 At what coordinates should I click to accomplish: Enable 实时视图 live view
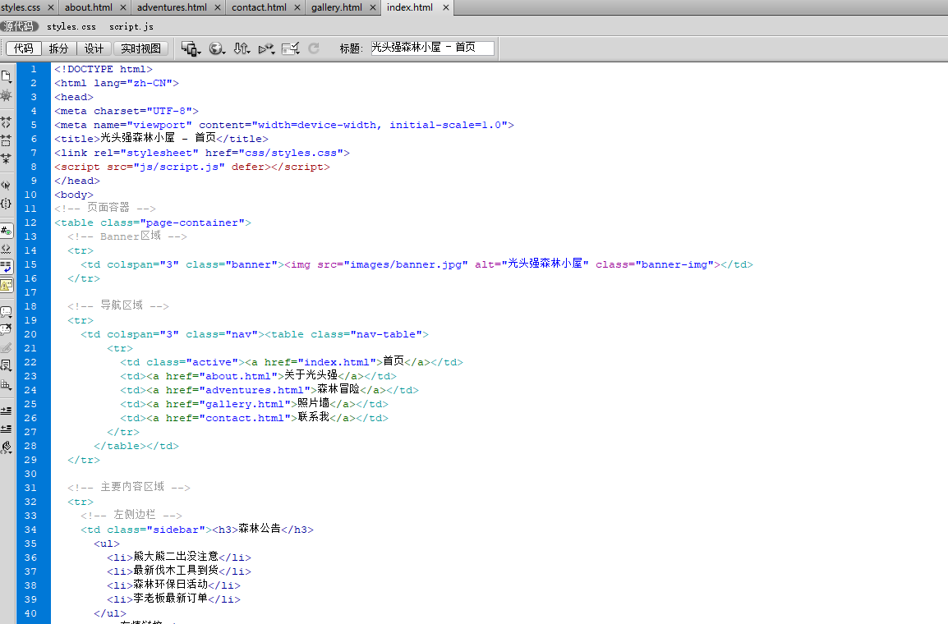coord(140,48)
